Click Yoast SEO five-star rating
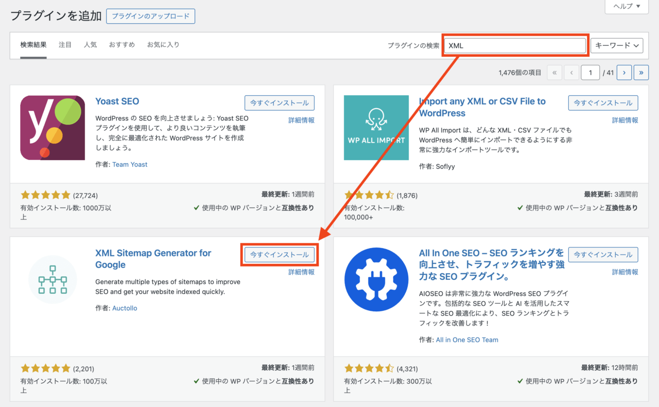Image resolution: width=659 pixels, height=407 pixels. click(45, 196)
